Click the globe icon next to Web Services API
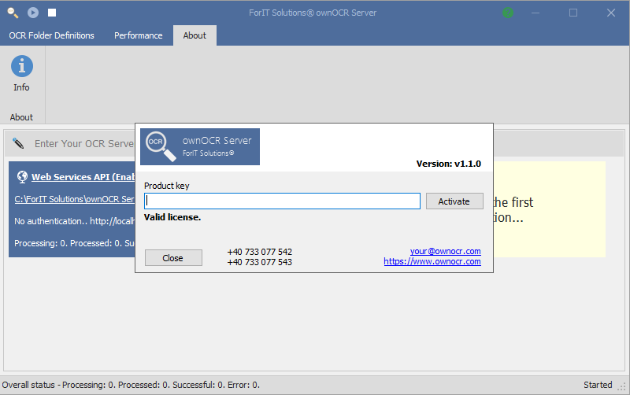 tap(22, 177)
